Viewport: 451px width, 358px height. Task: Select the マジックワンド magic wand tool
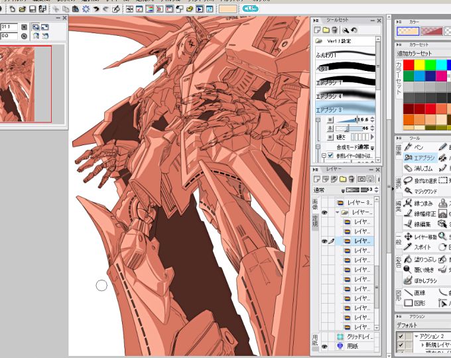tap(420, 191)
